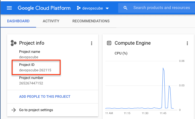Screen dimensions: 195x119
Task: Click the tallest CPU spike on chart
Action: pyautogui.click(x=163, y=68)
